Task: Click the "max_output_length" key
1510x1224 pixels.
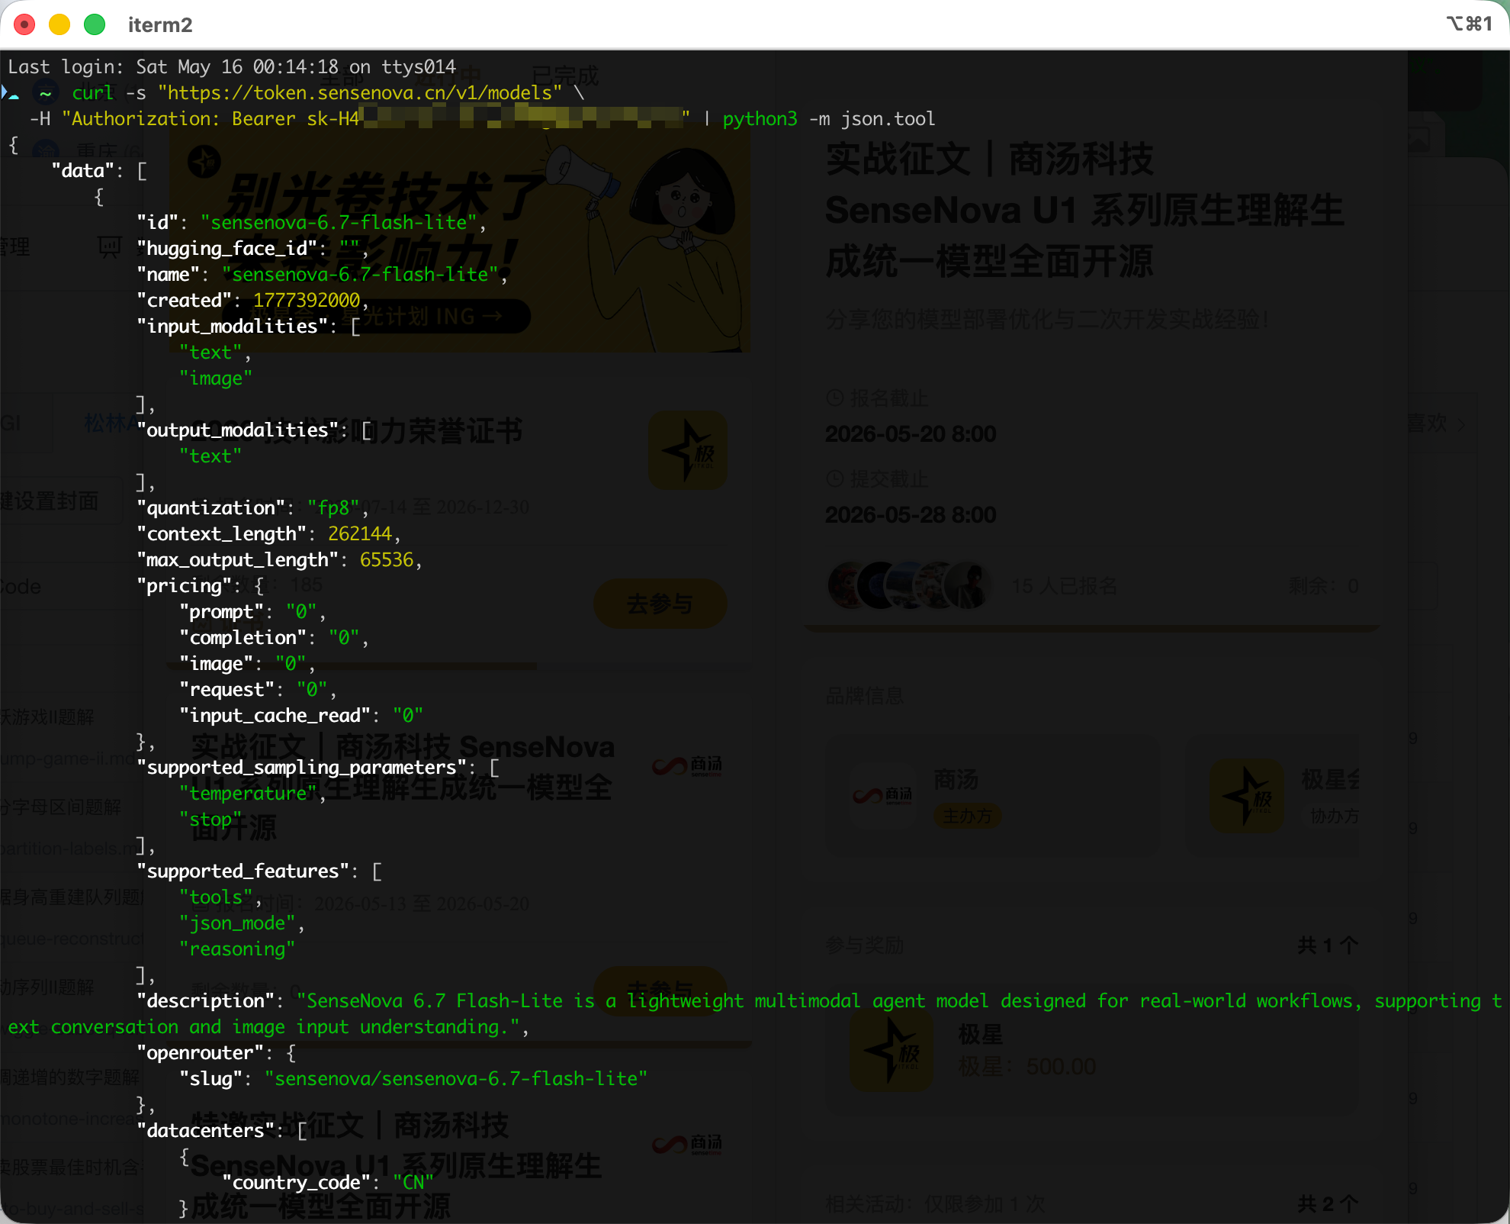Action: [237, 560]
